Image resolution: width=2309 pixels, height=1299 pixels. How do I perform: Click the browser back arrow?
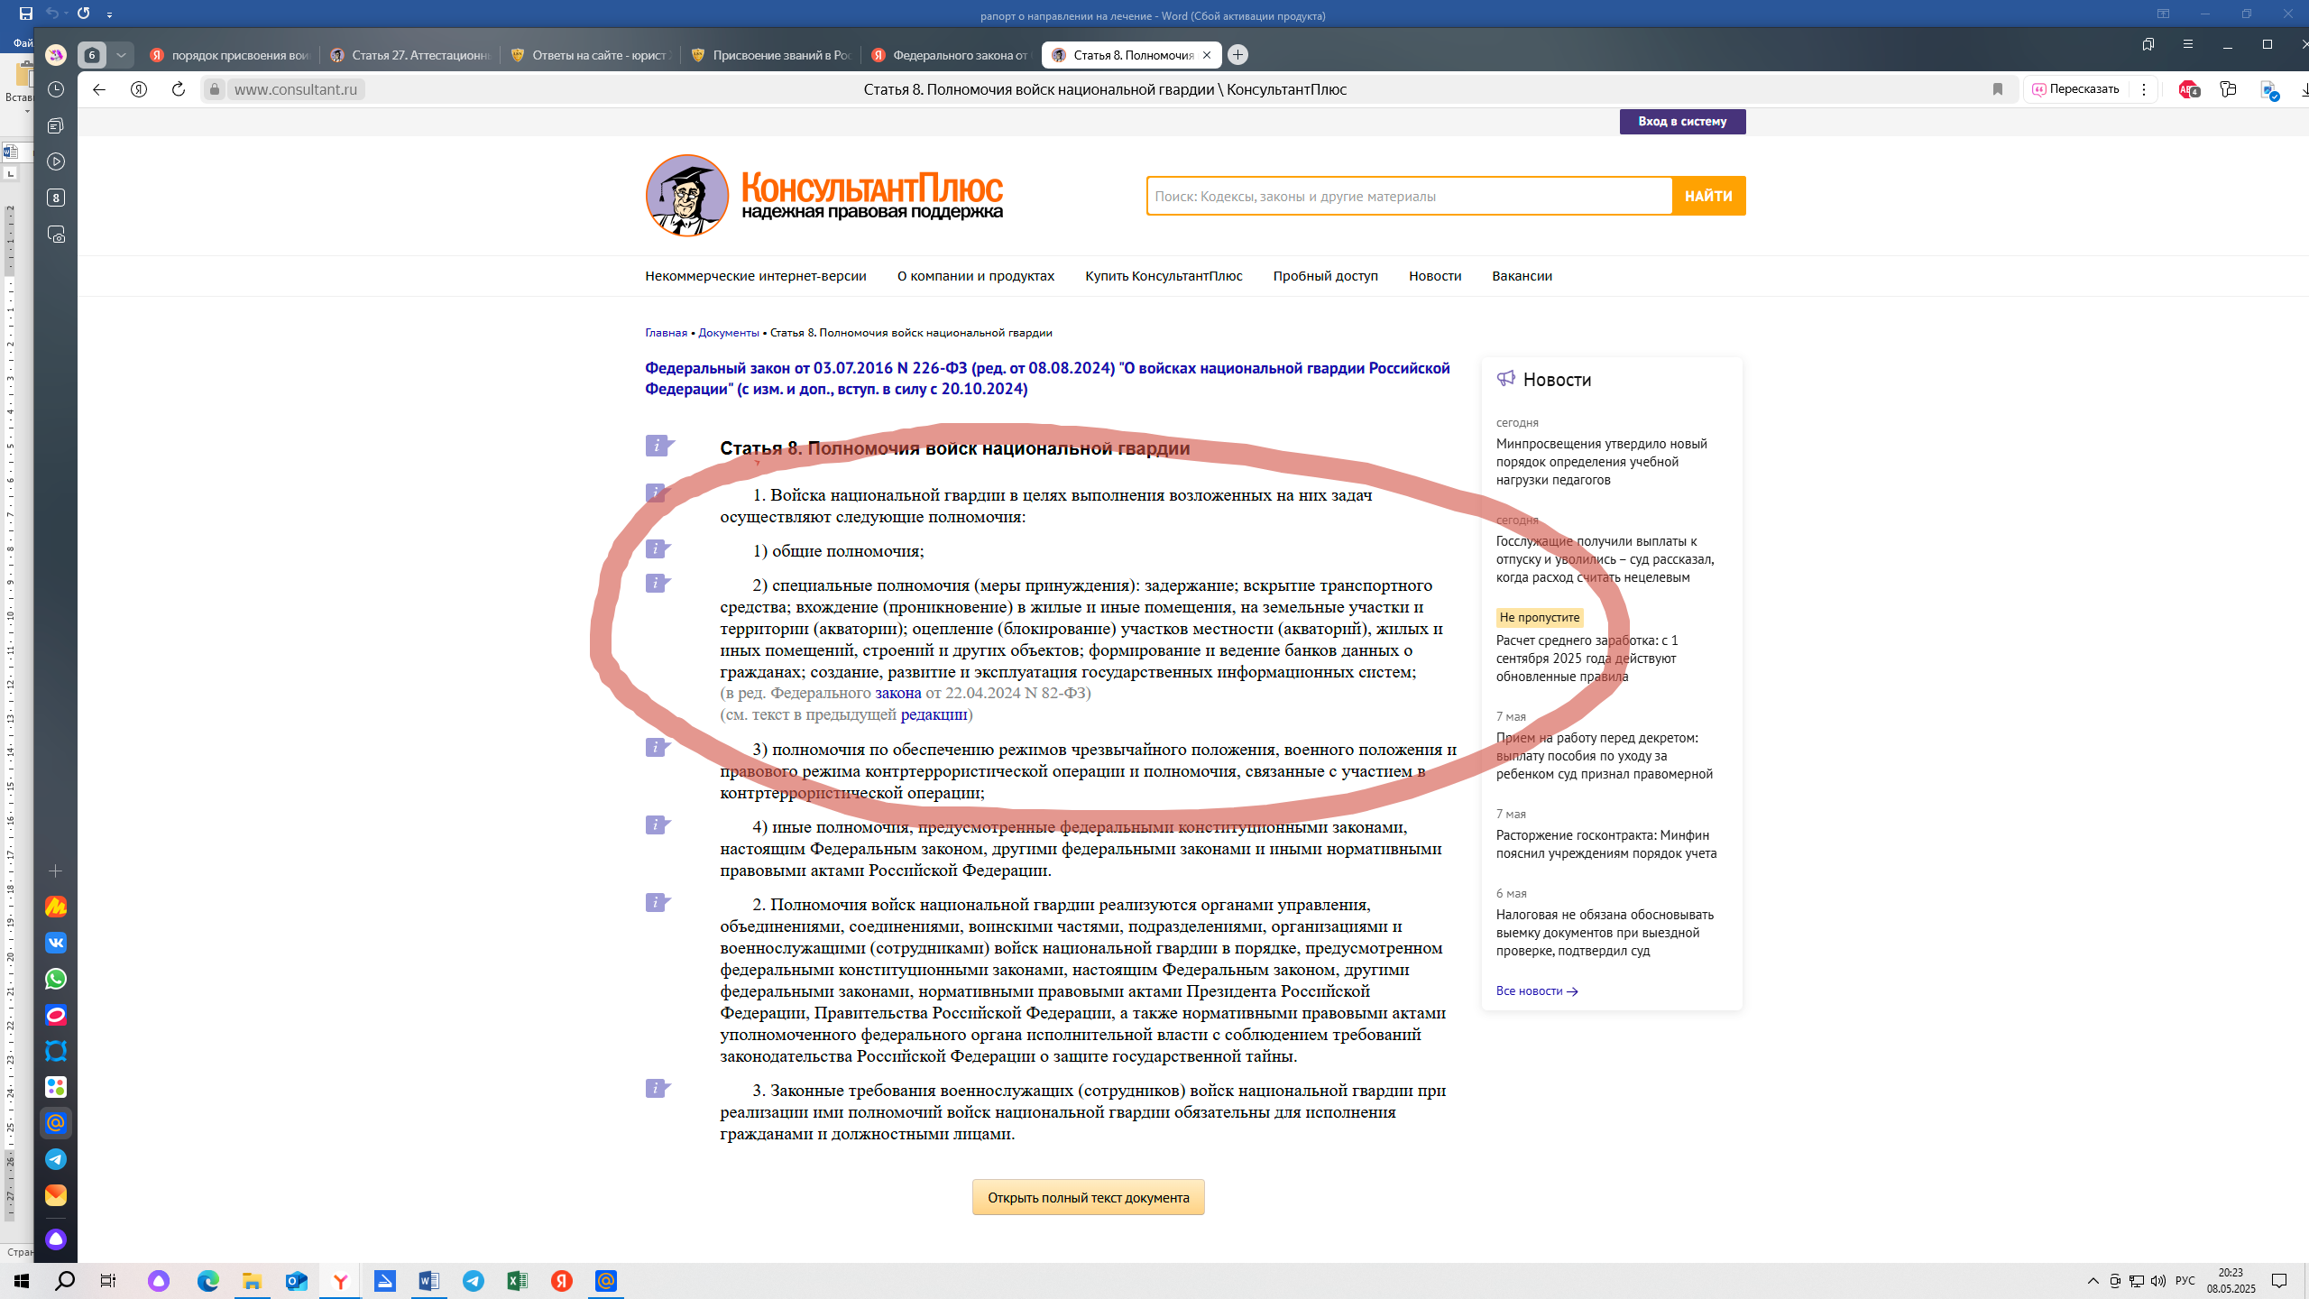click(x=99, y=89)
